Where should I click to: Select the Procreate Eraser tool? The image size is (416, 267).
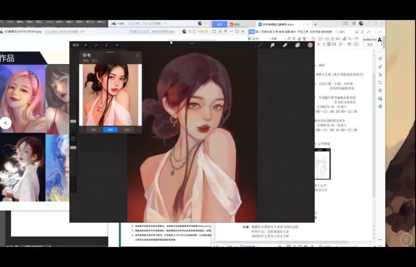(285, 45)
